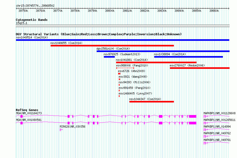237x158 pixels.
Task: Select the nsv94393 (Mills2006) red marker
Action: click(119, 85)
